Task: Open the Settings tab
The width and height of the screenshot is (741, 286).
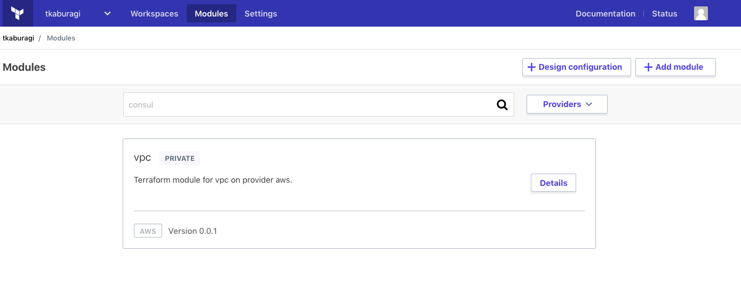Action: [x=260, y=13]
